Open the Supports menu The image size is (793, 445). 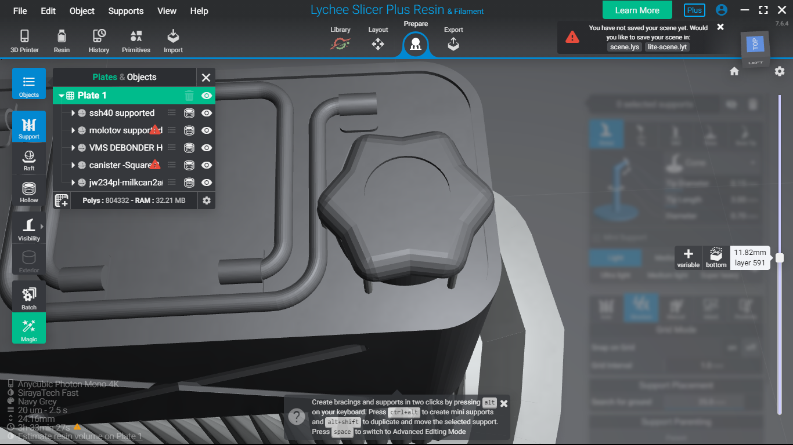click(126, 11)
